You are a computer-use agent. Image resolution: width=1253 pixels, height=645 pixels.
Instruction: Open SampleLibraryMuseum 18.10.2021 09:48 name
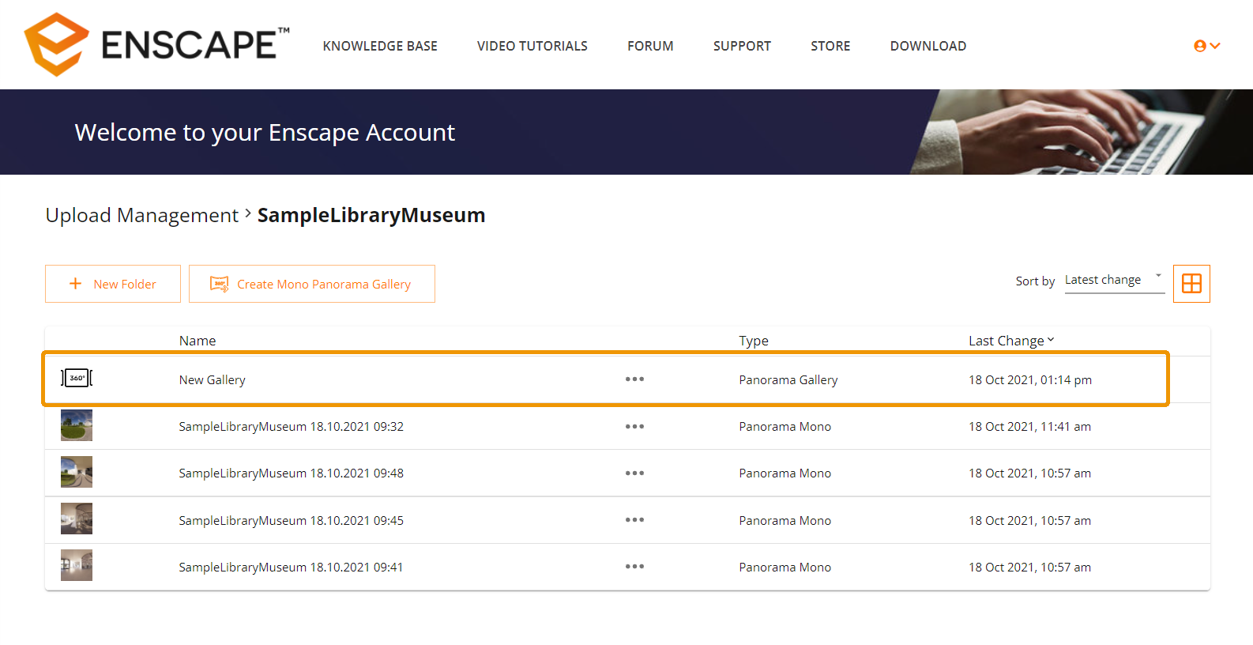[292, 473]
